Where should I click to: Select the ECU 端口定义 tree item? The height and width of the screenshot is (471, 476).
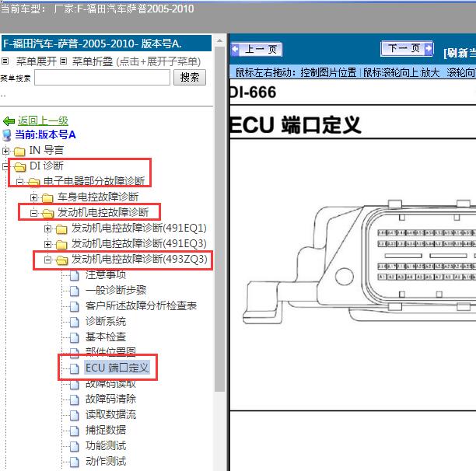(117, 368)
